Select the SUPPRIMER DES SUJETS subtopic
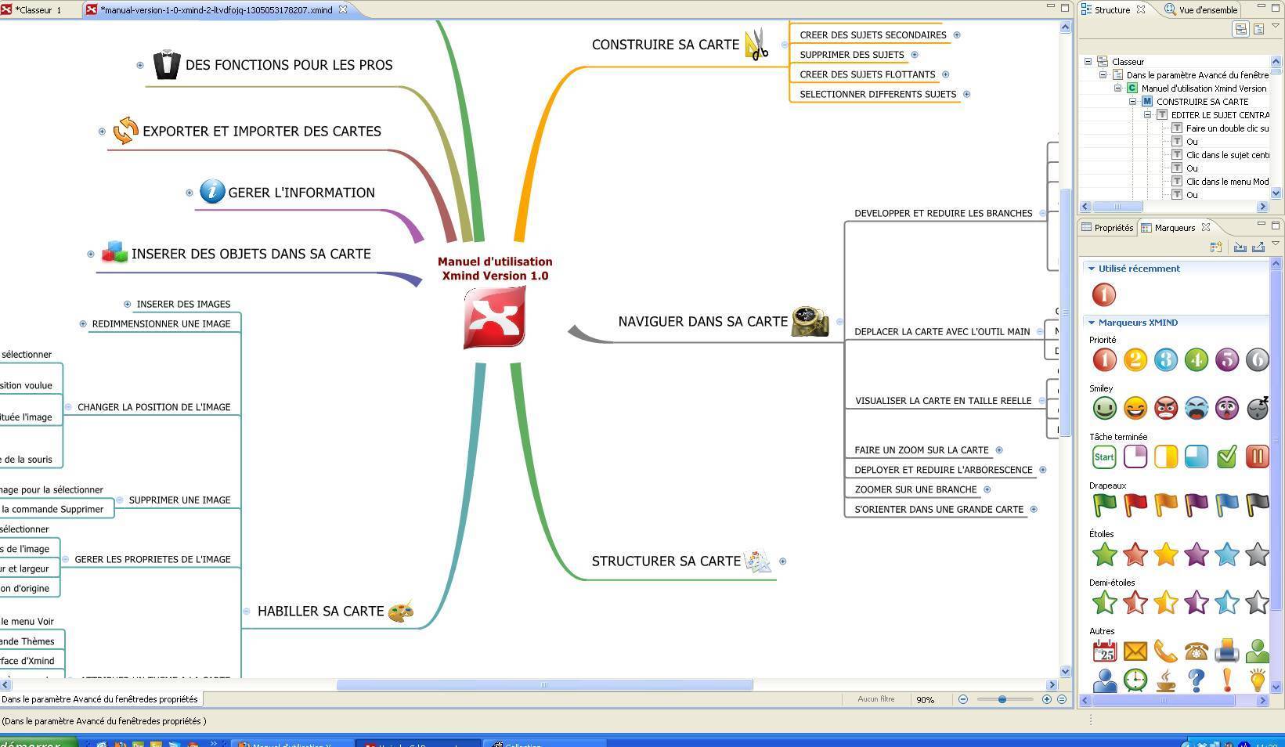 pyautogui.click(x=851, y=55)
